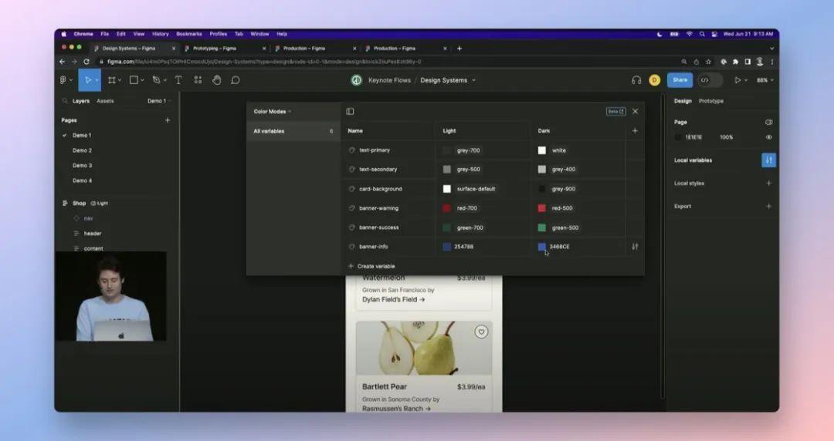
Task: Click the user avatar D
Action: [654, 80]
